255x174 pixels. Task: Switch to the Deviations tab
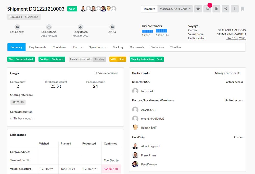click(x=157, y=47)
